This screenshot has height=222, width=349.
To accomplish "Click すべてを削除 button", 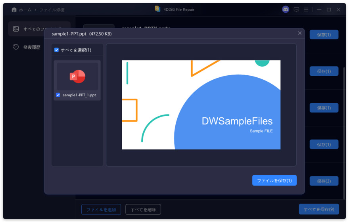I will (x=143, y=210).
